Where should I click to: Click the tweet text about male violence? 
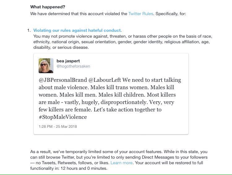coord(110,98)
